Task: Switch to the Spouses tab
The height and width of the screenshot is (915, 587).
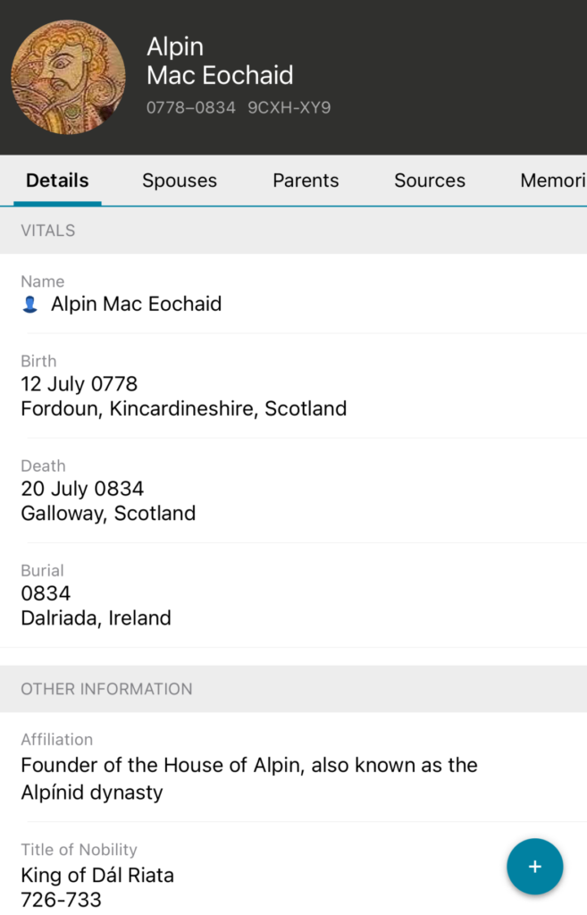Action: pos(179,180)
